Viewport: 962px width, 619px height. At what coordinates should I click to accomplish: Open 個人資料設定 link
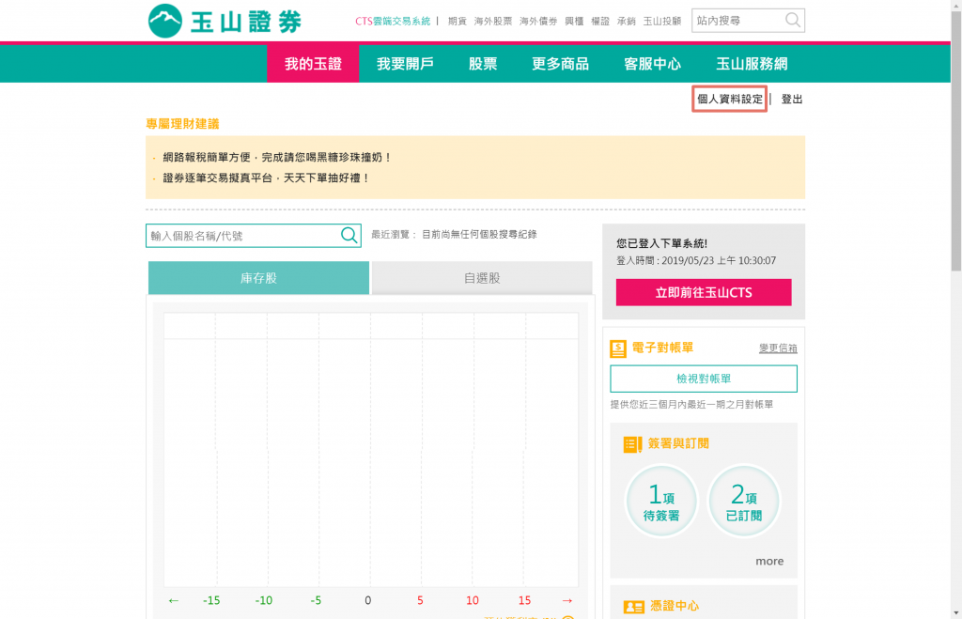pos(729,99)
